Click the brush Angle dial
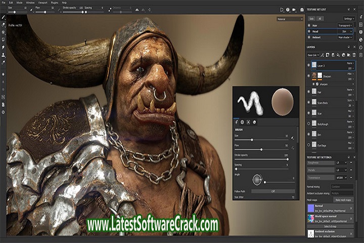The width and height of the screenshot is (364, 243). tap(257, 180)
